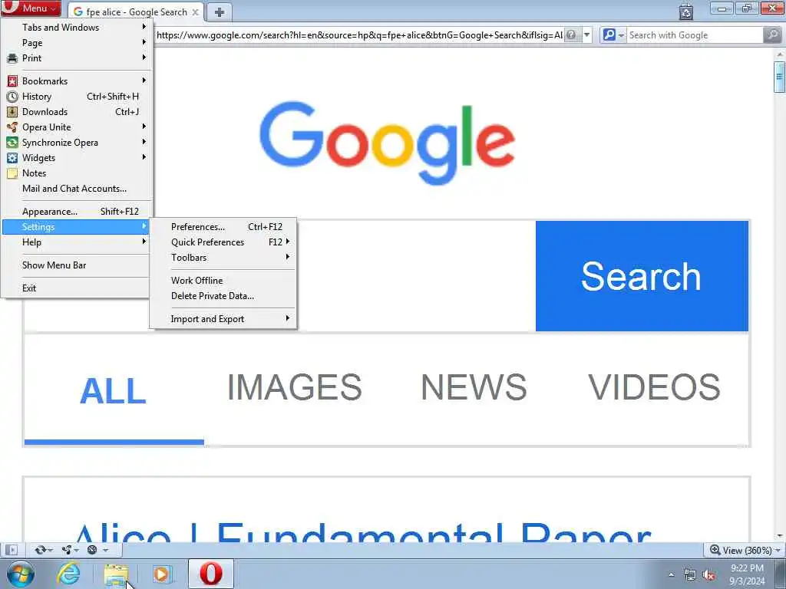Open the View 360% zoom dropdown
Screen dimensions: 786x589
[x=745, y=550]
